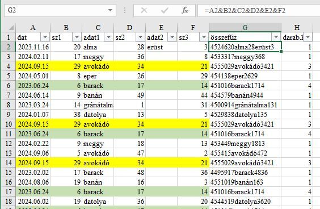This screenshot has width=320, height=209.
Task: Click the Enter checkmark icon in formula bar
Action: pyautogui.click(x=165, y=10)
